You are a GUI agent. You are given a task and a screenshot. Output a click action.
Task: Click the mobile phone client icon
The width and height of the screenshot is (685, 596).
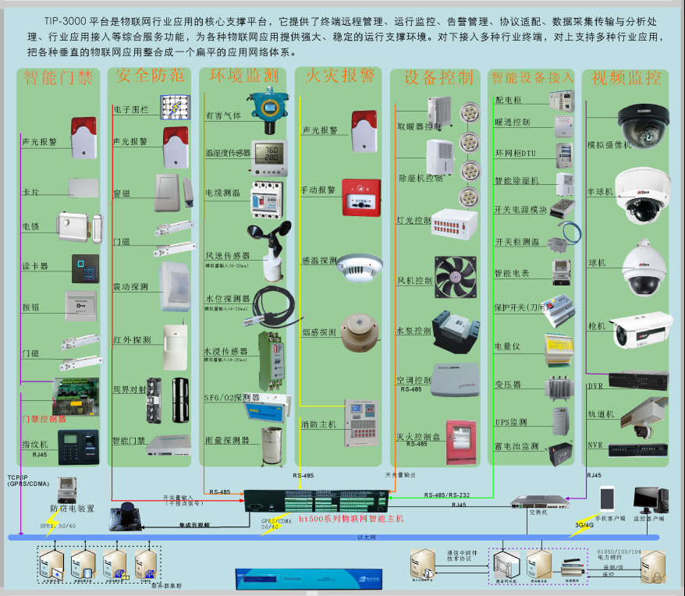click(607, 500)
